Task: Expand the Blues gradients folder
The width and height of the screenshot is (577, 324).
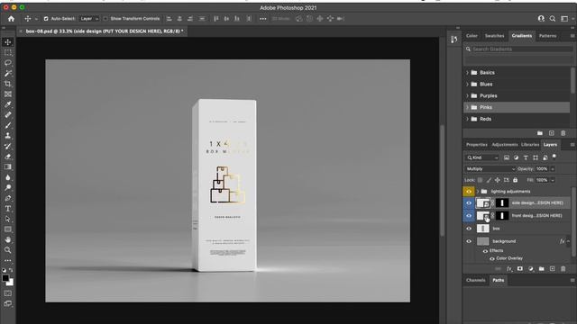Action: [x=467, y=84]
